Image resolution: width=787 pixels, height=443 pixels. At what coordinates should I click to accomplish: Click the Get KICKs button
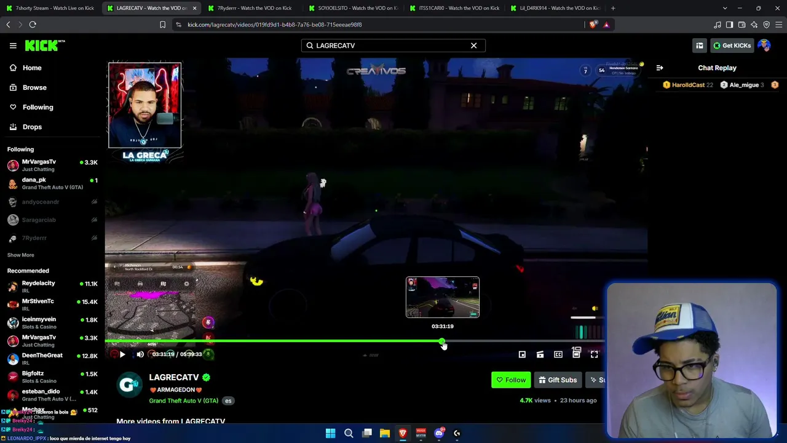click(x=732, y=46)
